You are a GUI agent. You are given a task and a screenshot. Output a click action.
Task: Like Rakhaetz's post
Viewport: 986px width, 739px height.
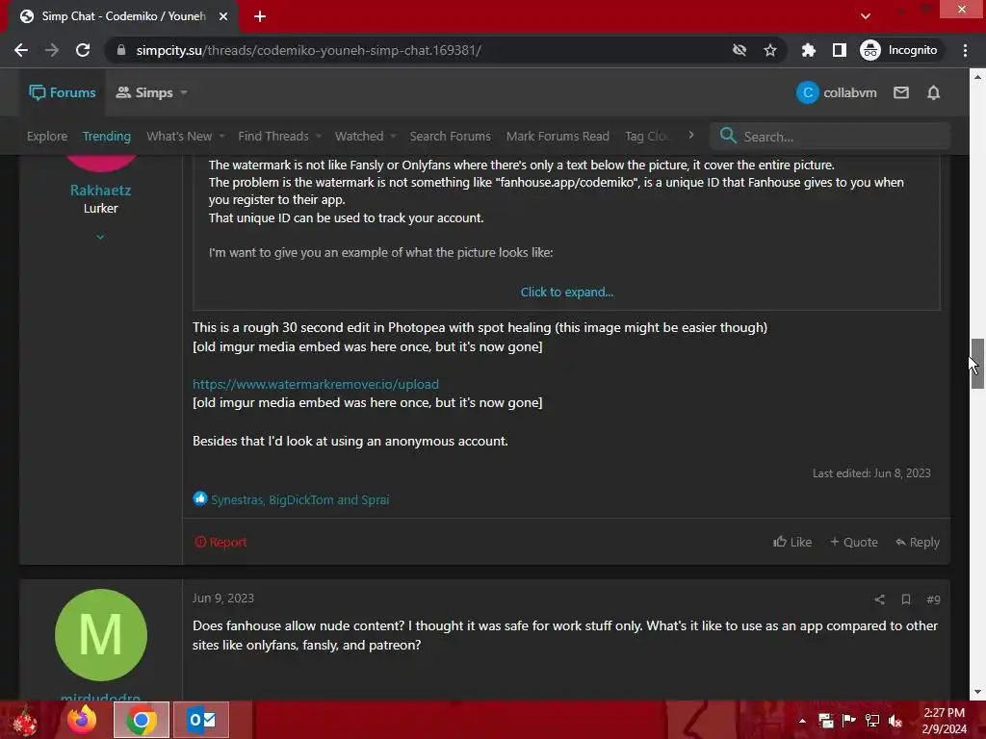(792, 542)
